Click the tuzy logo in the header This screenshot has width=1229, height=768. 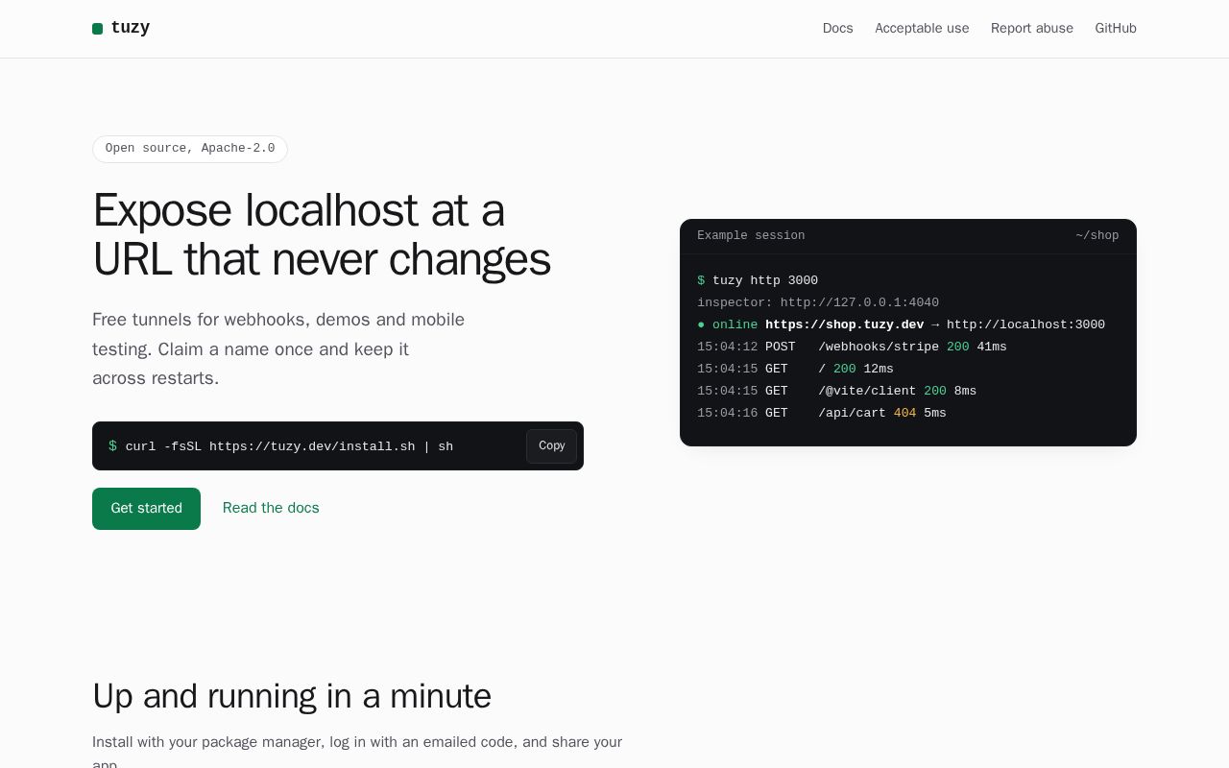(121, 28)
